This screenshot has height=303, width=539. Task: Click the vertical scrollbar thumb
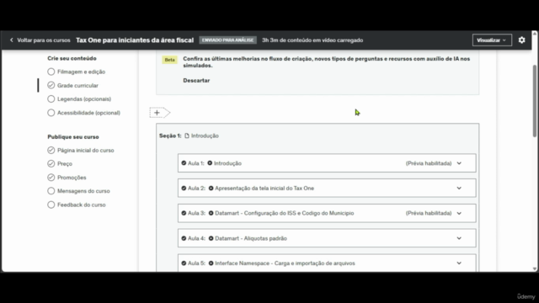[x=535, y=101]
